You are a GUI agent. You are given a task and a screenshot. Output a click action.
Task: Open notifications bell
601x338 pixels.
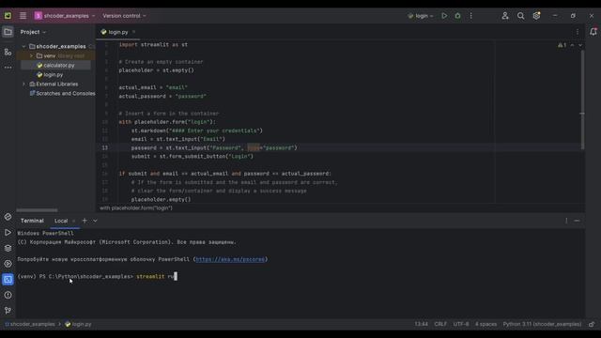(x=593, y=32)
